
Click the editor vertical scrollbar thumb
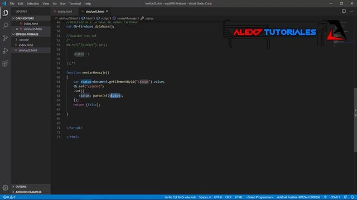coord(355,119)
